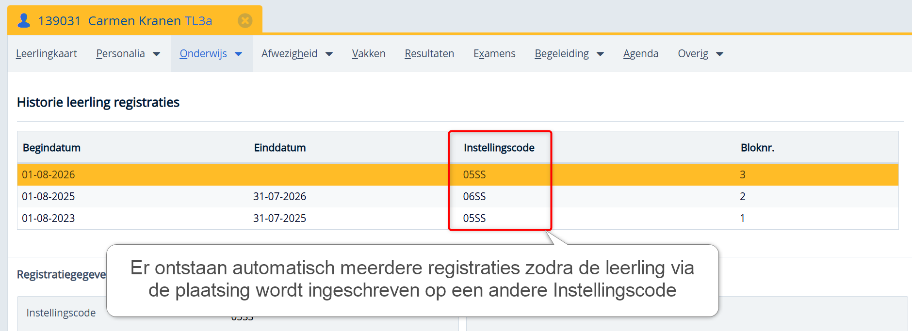Screen dimensions: 912x331
Task: Click the student person icon
Action: (24, 20)
